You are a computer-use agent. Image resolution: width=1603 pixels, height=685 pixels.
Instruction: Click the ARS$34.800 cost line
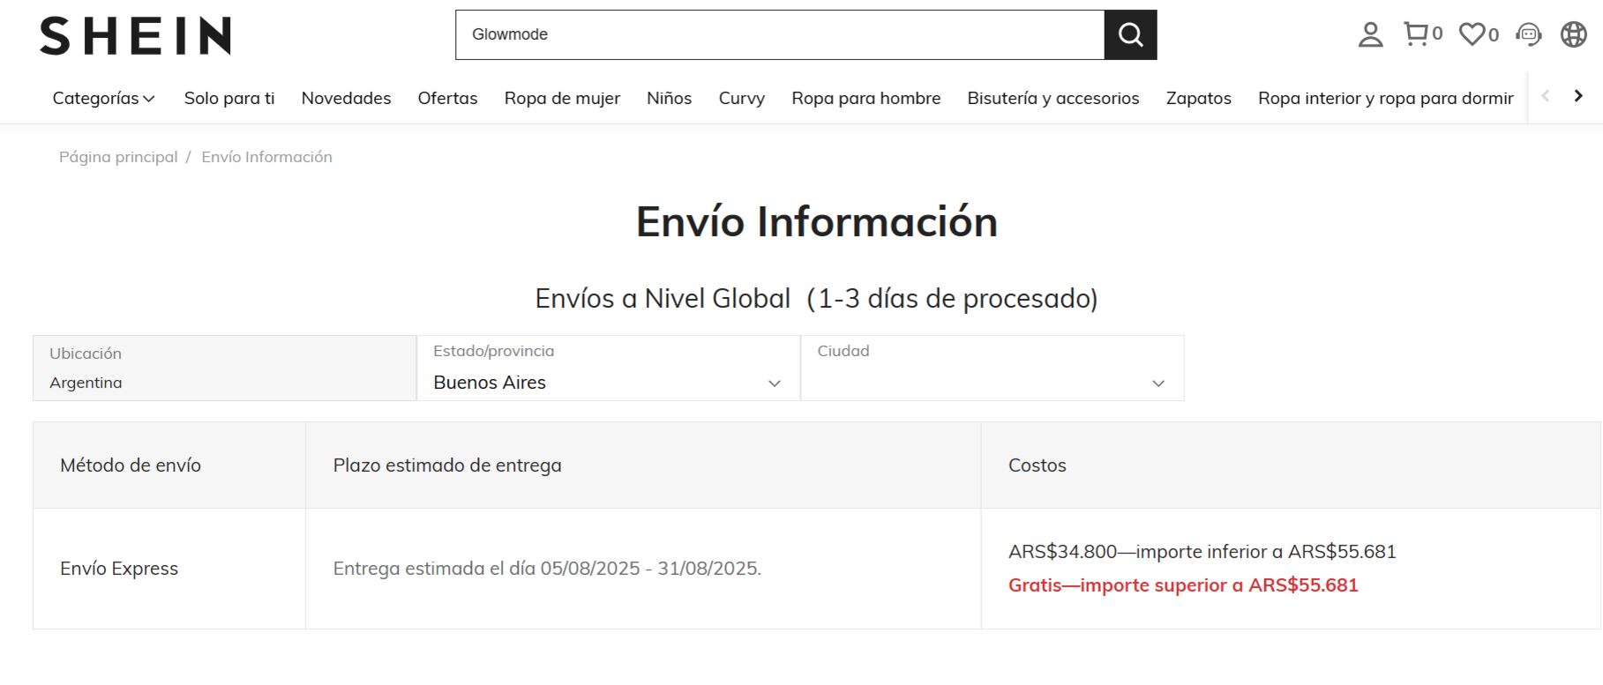click(x=1202, y=552)
